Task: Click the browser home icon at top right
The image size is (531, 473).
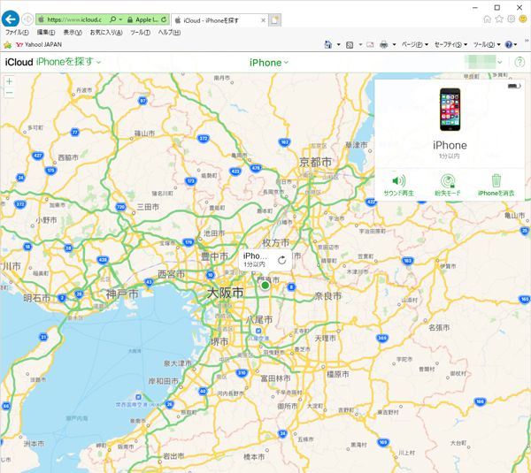Action: (x=487, y=19)
